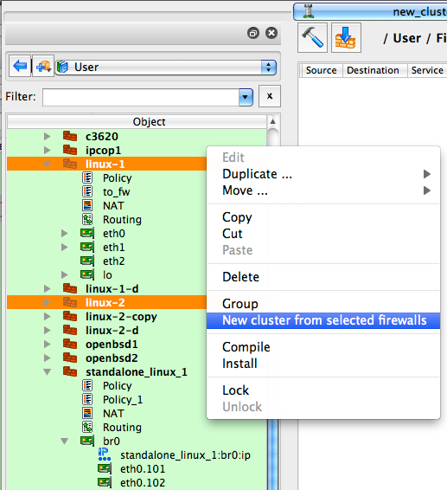The width and height of the screenshot is (447, 490).
Task: Expand the c3620 tree node
Action: tap(48, 136)
